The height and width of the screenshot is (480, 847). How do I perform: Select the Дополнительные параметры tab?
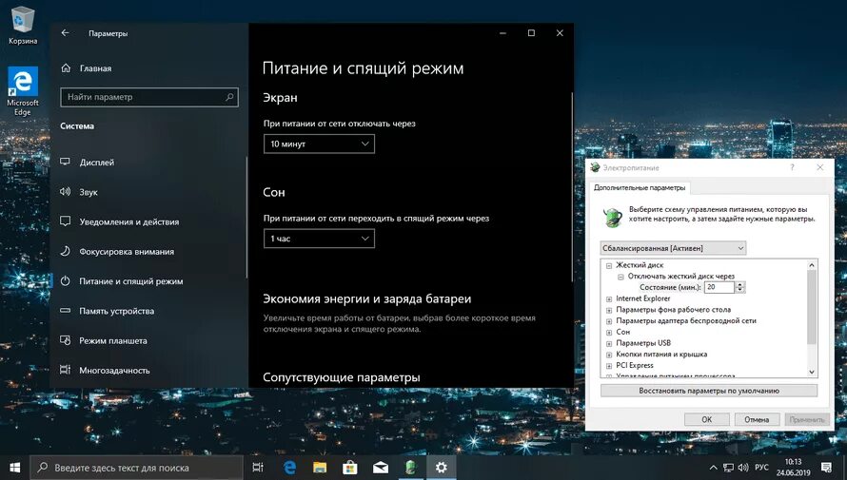click(x=640, y=187)
